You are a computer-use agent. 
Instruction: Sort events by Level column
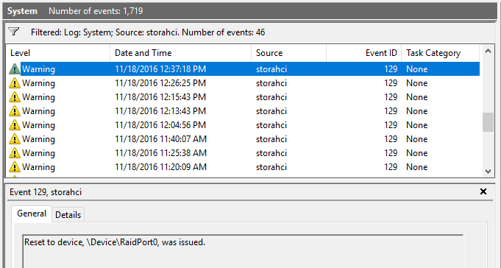tap(58, 53)
